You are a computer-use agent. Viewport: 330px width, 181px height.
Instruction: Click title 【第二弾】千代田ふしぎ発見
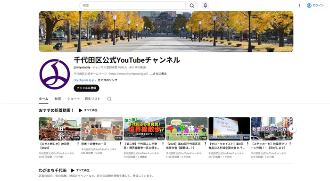coord(141,146)
